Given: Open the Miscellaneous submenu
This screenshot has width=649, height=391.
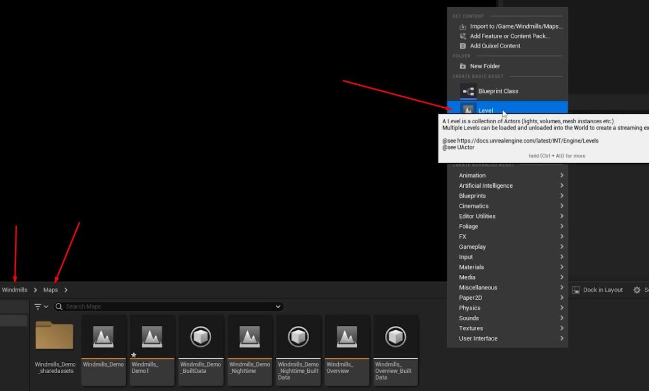Looking at the screenshot, I should [507, 288].
